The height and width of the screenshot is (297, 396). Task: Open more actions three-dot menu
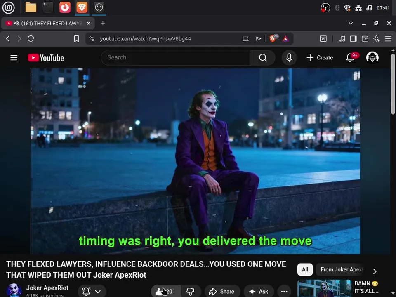(x=284, y=291)
